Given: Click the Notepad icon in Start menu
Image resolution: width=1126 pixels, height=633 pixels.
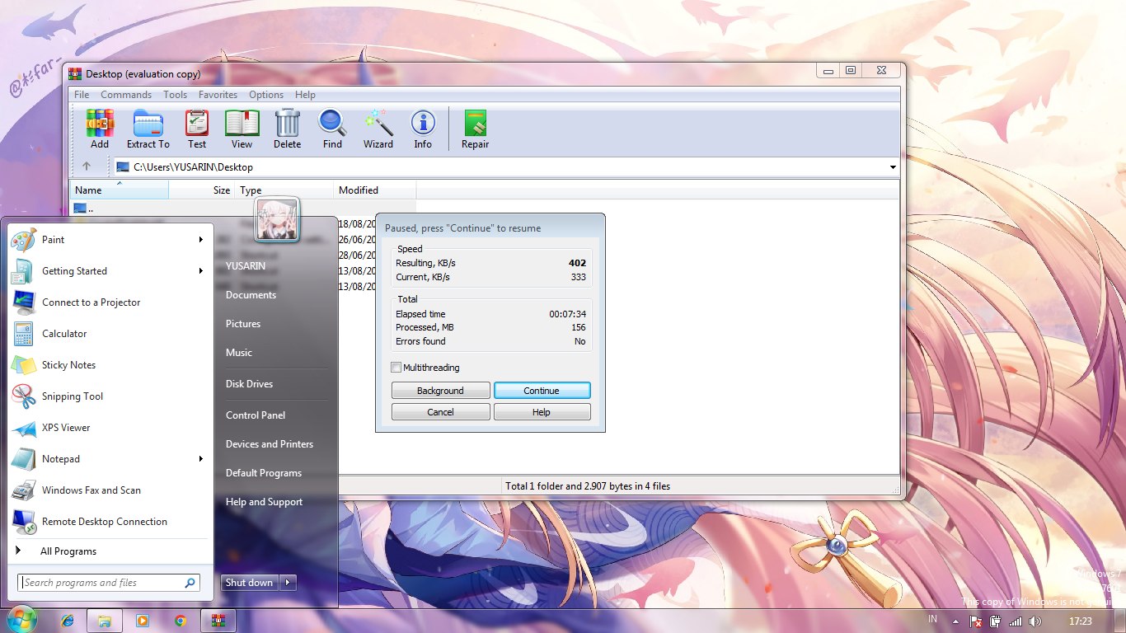Looking at the screenshot, I should (23, 459).
